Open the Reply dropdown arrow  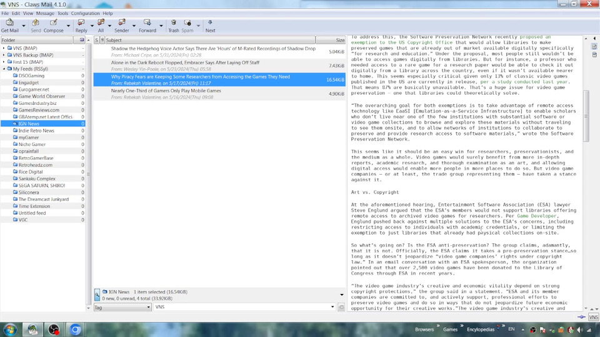click(x=92, y=26)
